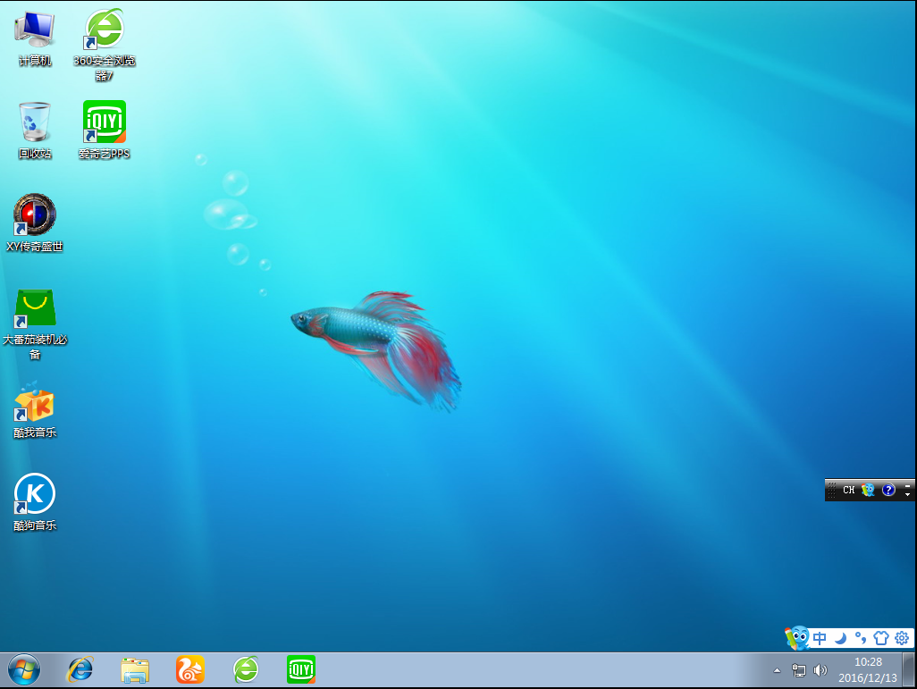Click the IME toolbar mascot logo
Screen dimensions: 917x689
pos(796,638)
